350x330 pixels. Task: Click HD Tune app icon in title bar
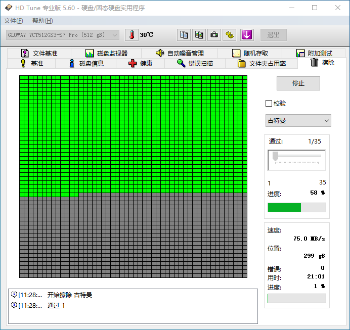click(9, 8)
